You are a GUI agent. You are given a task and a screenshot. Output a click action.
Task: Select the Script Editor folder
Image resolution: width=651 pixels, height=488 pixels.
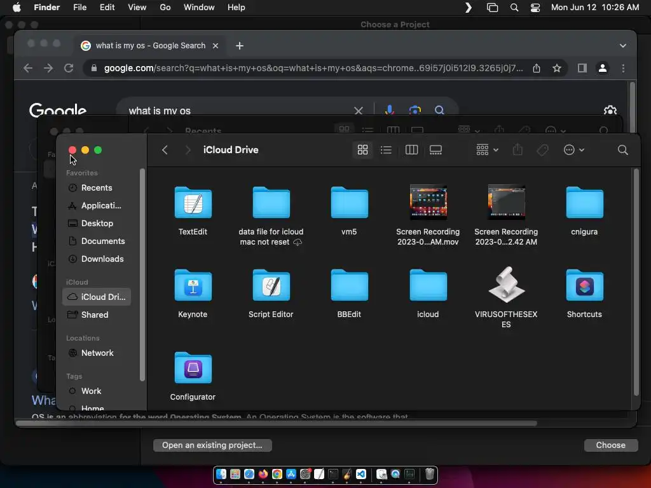(271, 285)
